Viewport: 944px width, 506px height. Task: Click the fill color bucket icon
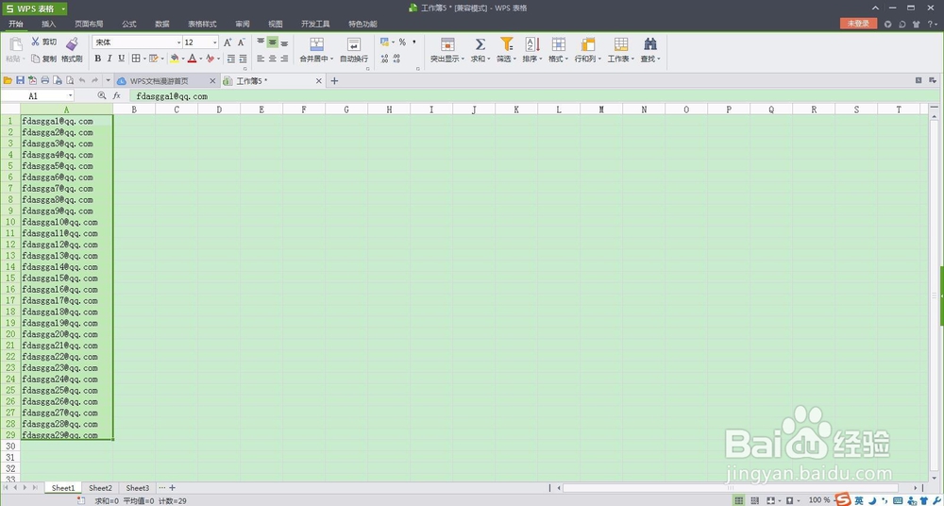click(x=174, y=59)
